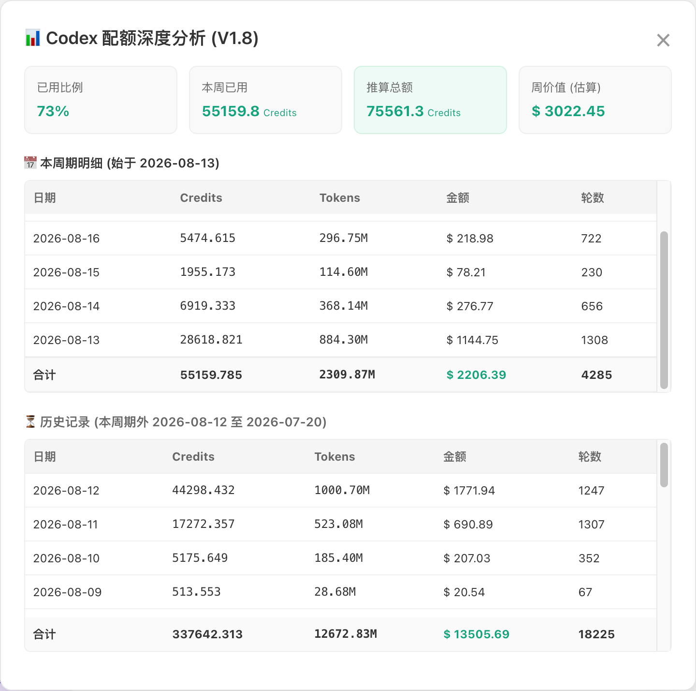Click the dialog title Codex 配额深度分析 (V1.8)
This screenshot has height=691, width=696.
click(152, 38)
